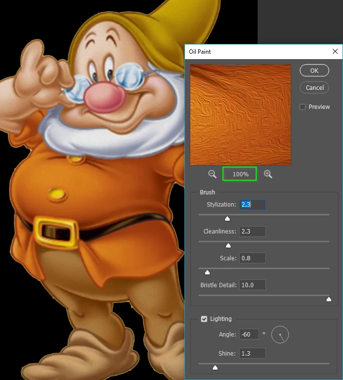Cancel the Oil Paint filter
Screen dimensions: 343x380
coord(314,87)
